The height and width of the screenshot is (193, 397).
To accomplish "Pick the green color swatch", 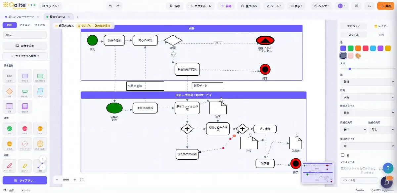I will (x=351, y=48).
